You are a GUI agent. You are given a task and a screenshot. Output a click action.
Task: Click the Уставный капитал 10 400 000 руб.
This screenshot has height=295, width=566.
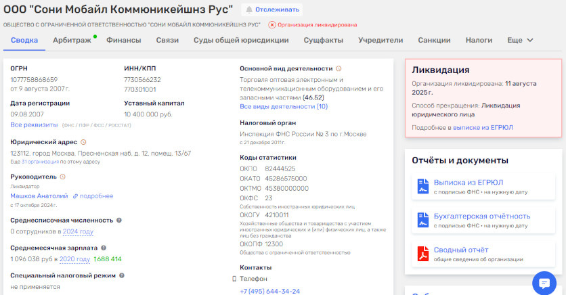click(x=148, y=114)
